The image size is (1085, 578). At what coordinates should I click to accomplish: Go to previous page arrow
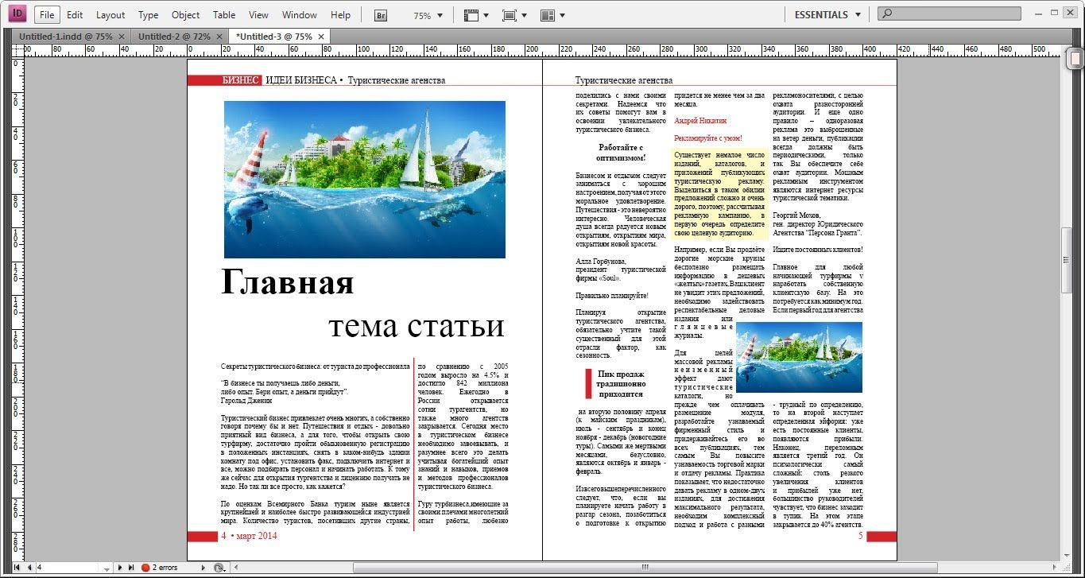(x=29, y=568)
